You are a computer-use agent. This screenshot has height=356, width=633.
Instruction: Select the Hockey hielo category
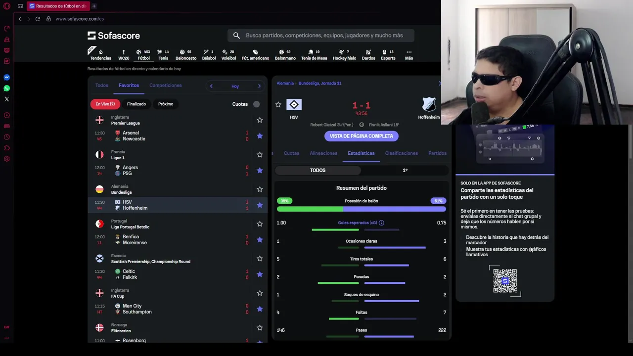344,54
